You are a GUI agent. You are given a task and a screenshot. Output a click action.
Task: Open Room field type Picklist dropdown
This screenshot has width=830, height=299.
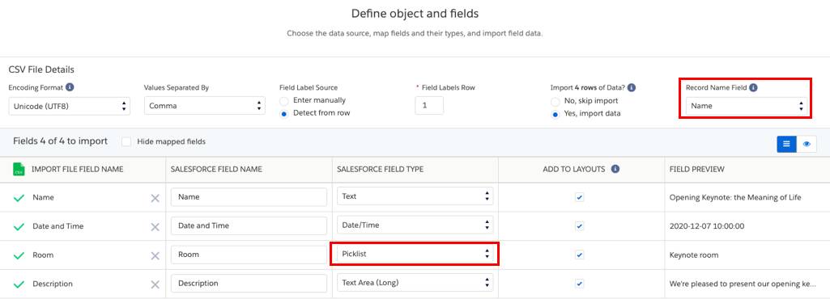tap(415, 254)
